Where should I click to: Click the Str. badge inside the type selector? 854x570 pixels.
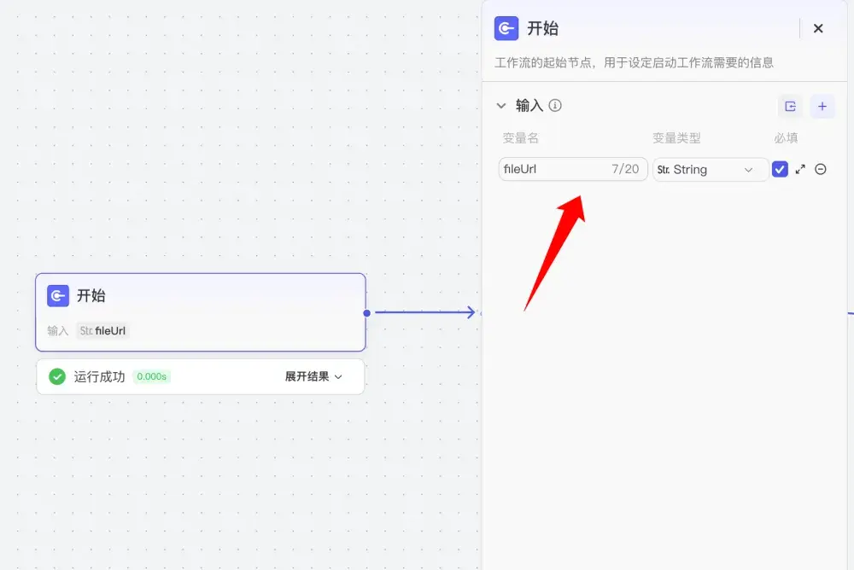pos(665,170)
